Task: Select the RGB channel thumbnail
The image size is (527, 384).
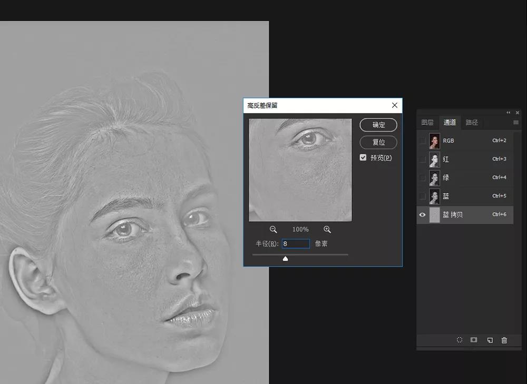Action: pos(435,141)
